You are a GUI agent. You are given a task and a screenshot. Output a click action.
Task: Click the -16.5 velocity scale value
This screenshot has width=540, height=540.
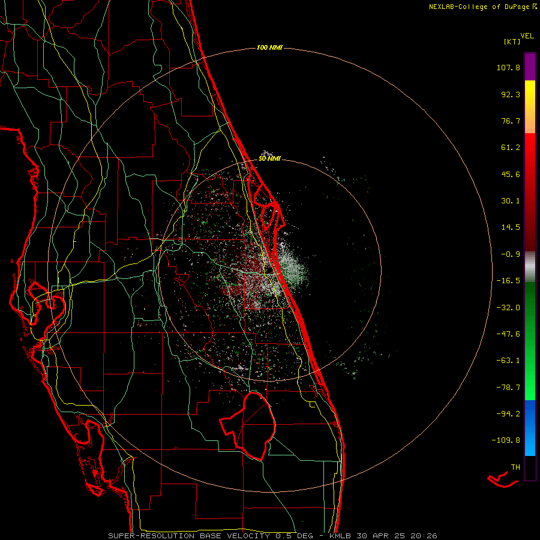point(508,281)
